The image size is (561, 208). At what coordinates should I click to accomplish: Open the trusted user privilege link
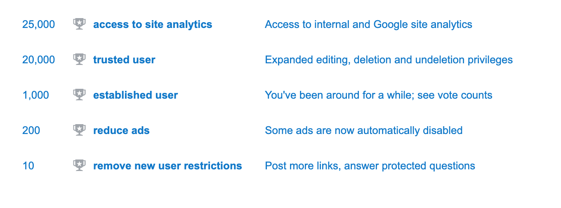click(124, 60)
